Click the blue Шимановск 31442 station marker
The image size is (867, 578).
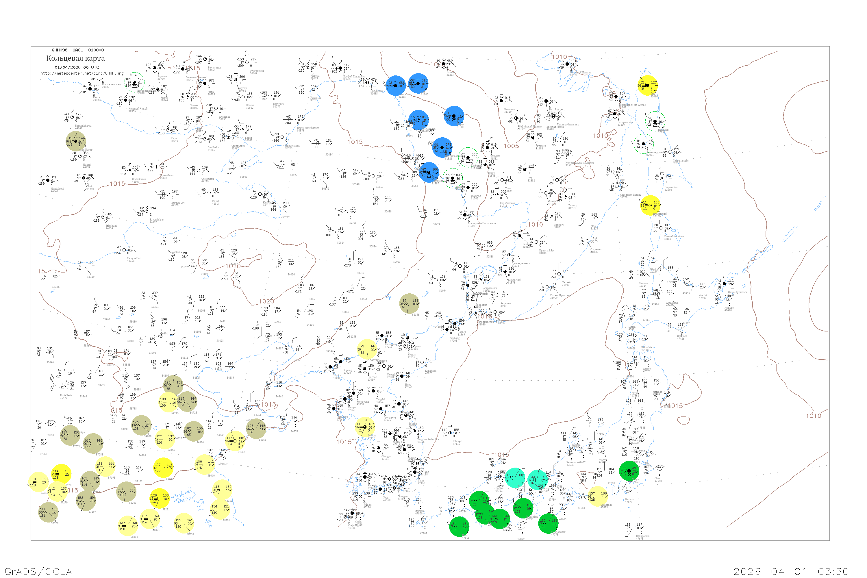tap(418, 120)
